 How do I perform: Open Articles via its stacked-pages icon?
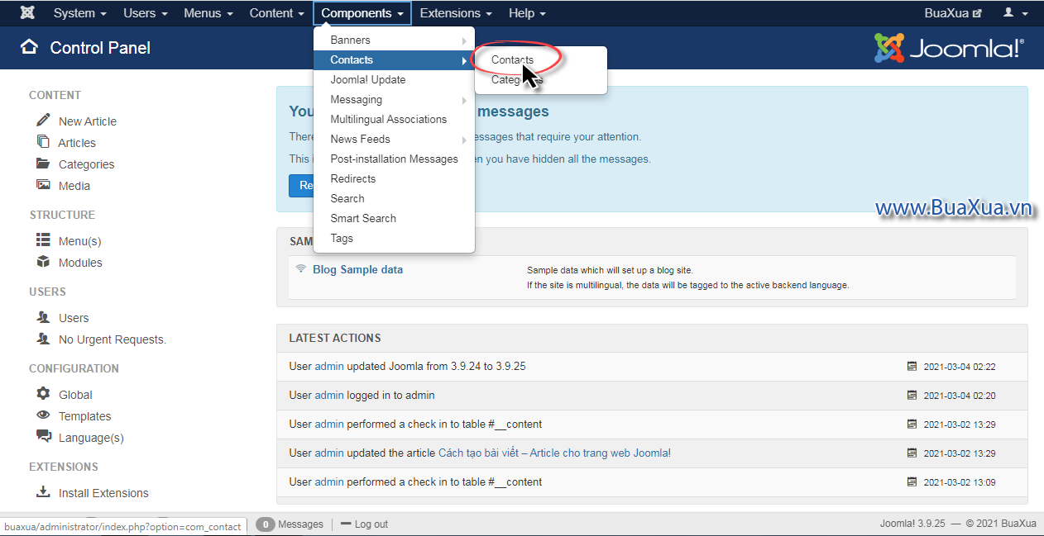click(43, 142)
